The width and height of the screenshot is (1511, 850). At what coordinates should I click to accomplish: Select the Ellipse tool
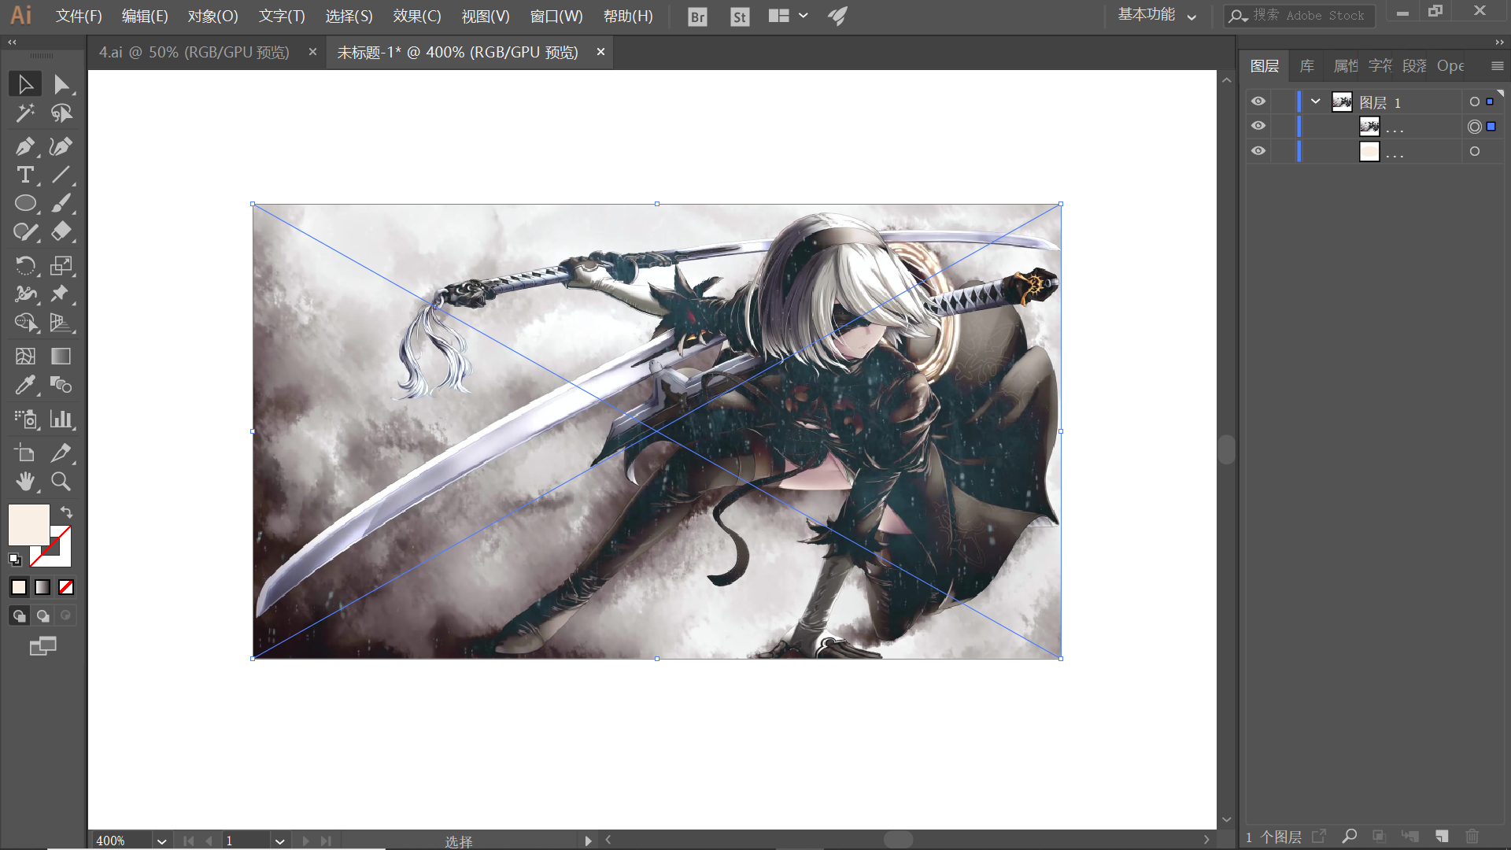25,203
